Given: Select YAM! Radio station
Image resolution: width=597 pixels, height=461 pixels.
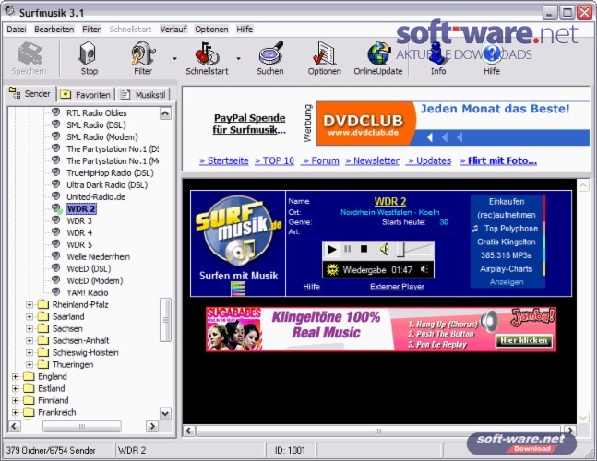Looking at the screenshot, I should pos(87,293).
